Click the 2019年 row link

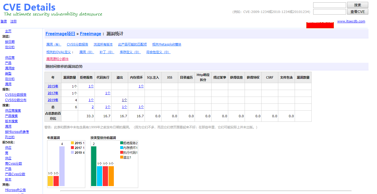[x=53, y=100]
